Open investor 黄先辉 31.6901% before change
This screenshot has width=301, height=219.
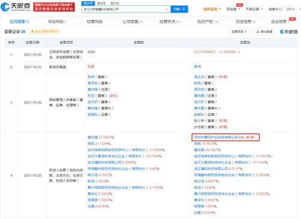(93, 137)
